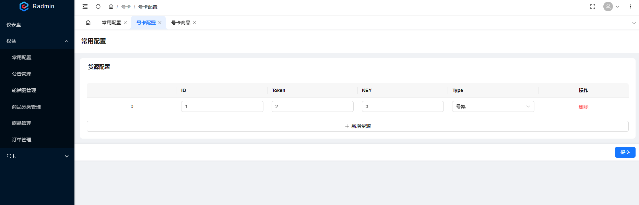Click the sidebar collapse menu icon
Image resolution: width=639 pixels, height=205 pixels.
(85, 7)
